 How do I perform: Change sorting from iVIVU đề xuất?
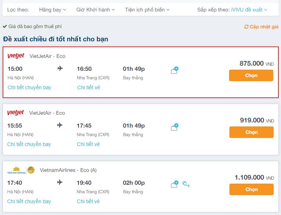[x=249, y=10]
